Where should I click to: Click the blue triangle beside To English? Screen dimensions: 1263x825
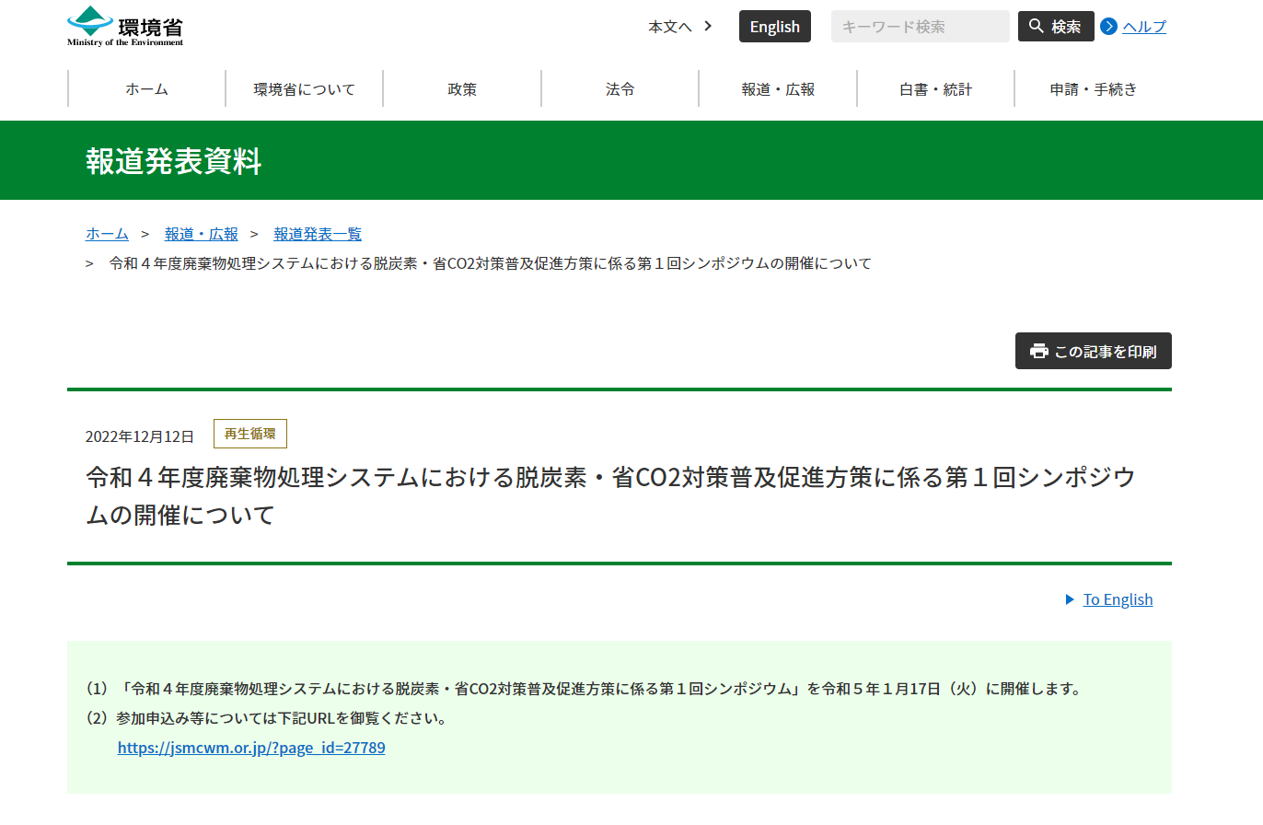[x=1070, y=599]
